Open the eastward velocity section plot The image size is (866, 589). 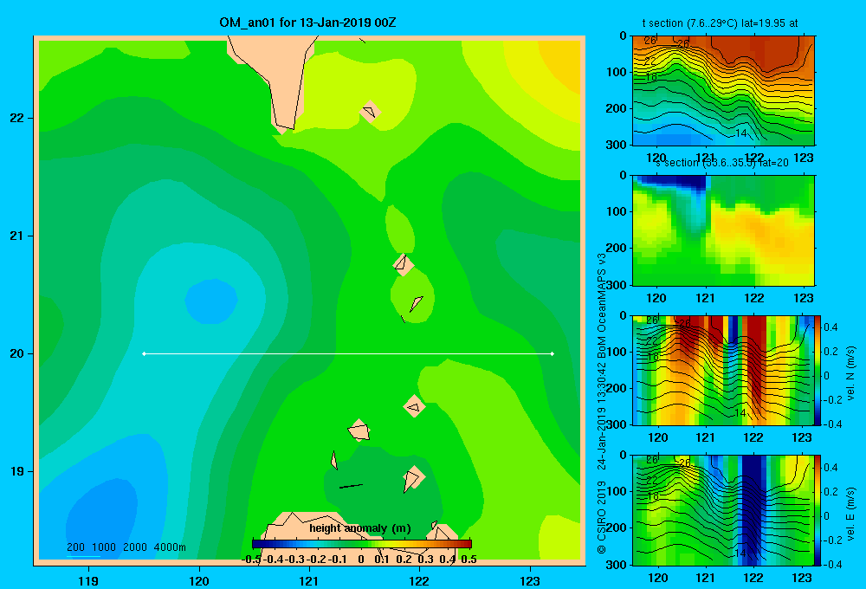723,510
